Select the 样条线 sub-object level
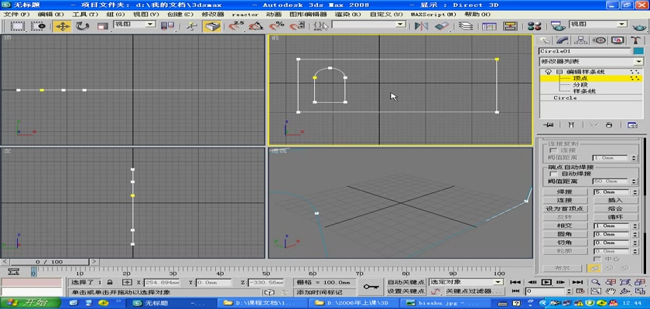 (583, 91)
